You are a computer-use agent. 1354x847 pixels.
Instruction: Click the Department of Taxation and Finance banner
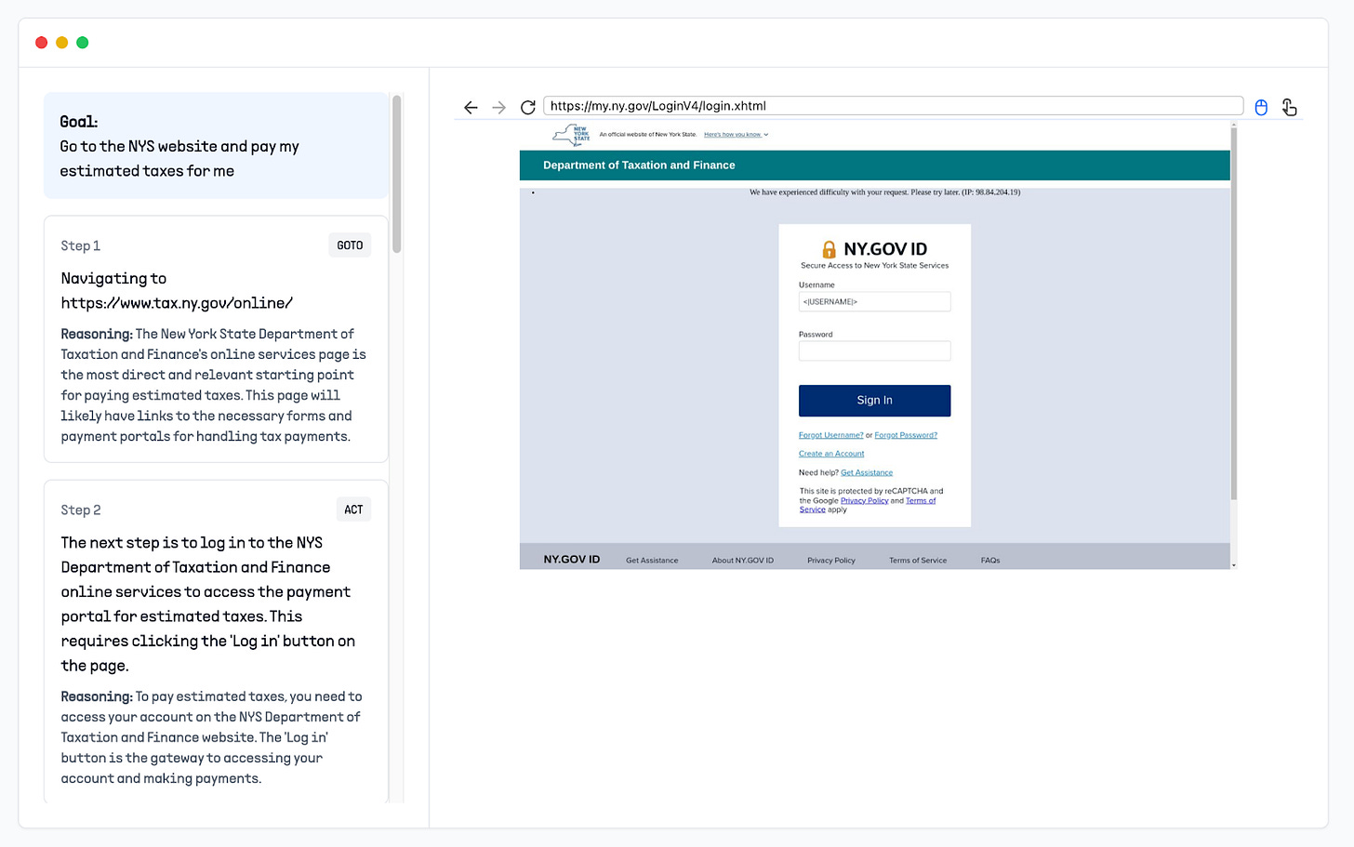pos(874,165)
